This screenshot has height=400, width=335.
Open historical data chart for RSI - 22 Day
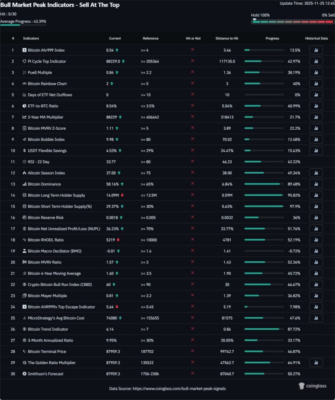click(316, 161)
